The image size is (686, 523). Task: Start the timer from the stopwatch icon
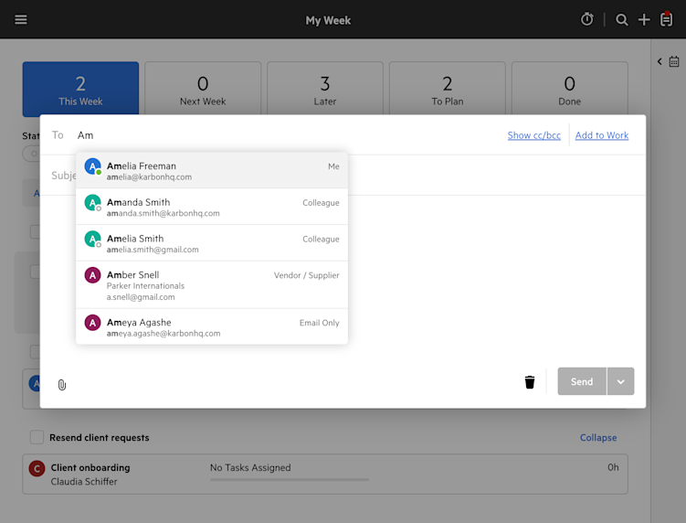586,19
